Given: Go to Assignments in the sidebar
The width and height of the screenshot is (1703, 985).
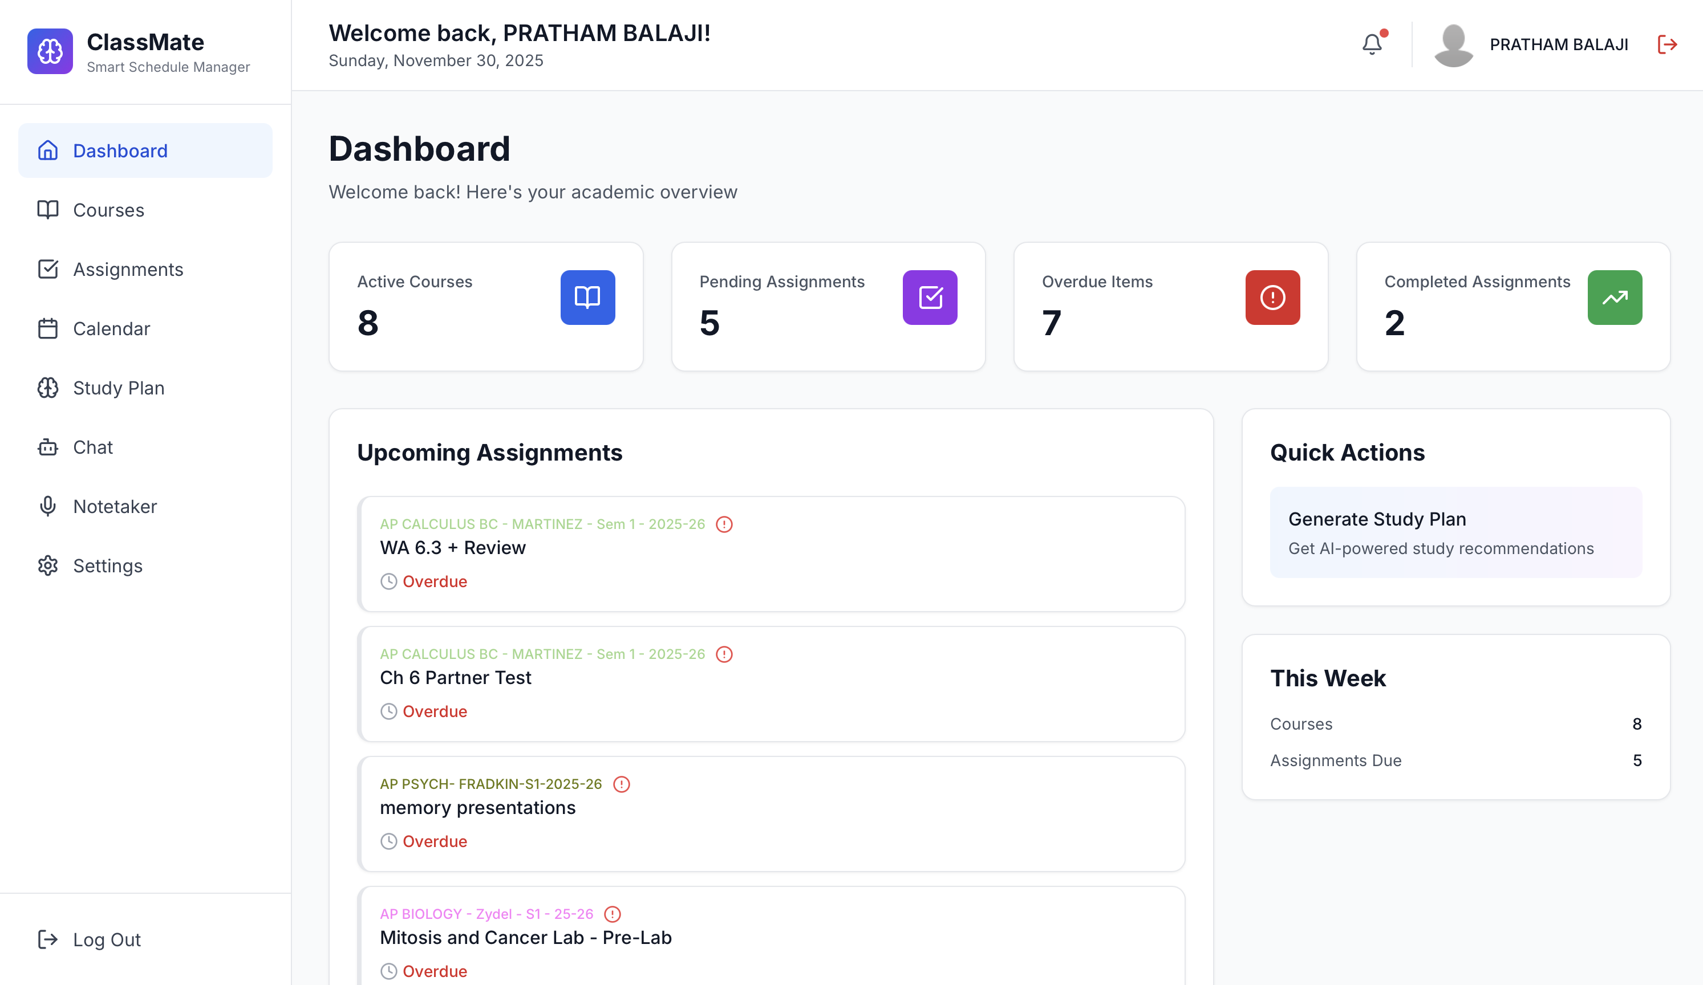Looking at the screenshot, I should (128, 270).
